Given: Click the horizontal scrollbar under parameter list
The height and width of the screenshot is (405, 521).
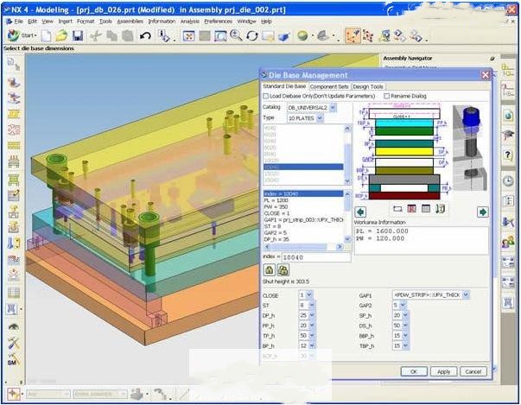Looking at the screenshot, I should [303, 247].
